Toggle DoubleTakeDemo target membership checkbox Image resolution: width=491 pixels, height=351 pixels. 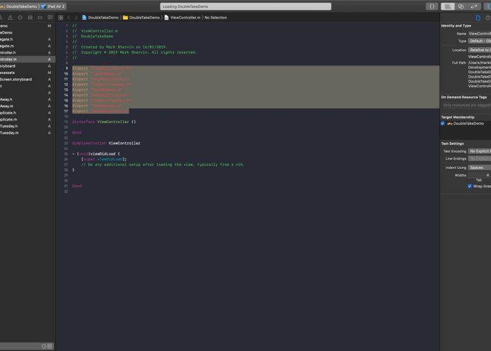(x=443, y=123)
